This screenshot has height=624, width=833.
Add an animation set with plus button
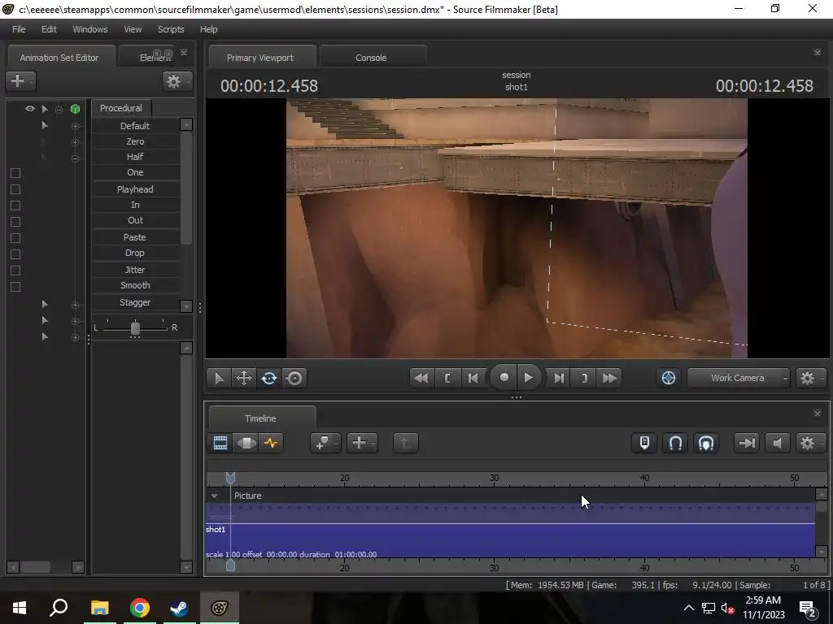20,80
